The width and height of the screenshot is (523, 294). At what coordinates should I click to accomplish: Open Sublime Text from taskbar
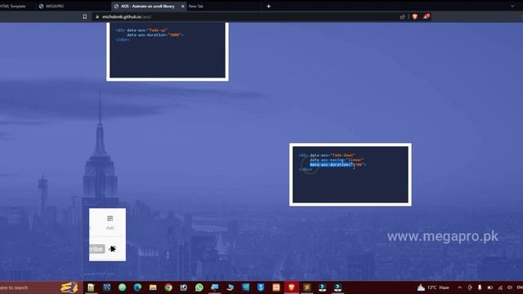click(307, 287)
